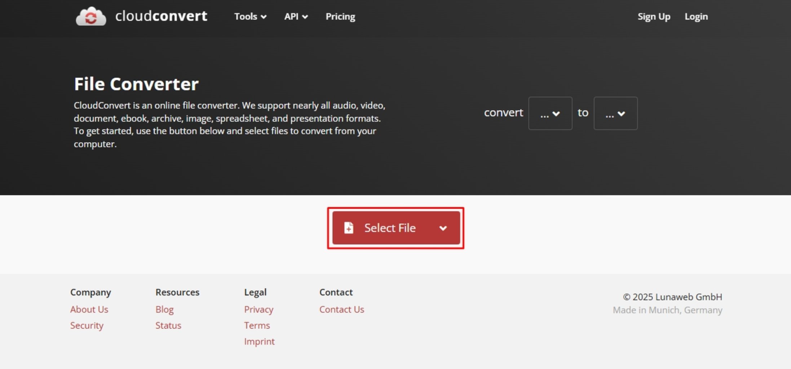Check the service Status page
Viewport: 791px width, 369px height.
[168, 325]
